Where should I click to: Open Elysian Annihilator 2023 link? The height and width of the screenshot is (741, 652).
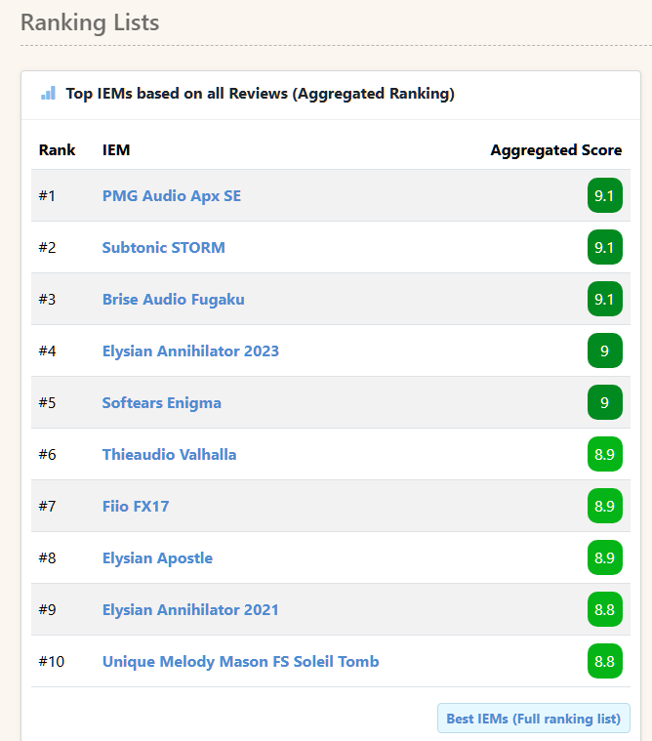[190, 351]
